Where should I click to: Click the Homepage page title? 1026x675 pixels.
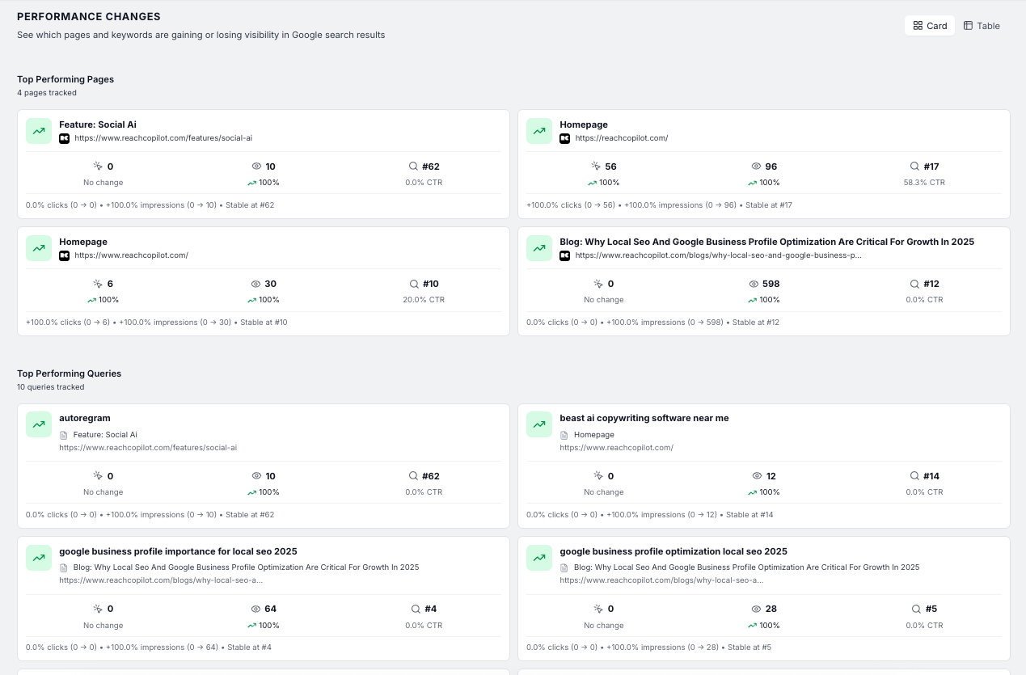pos(584,124)
